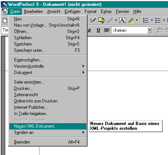Click WordPerfect title bar pen icon
The height and width of the screenshot is (155, 168).
4,4
